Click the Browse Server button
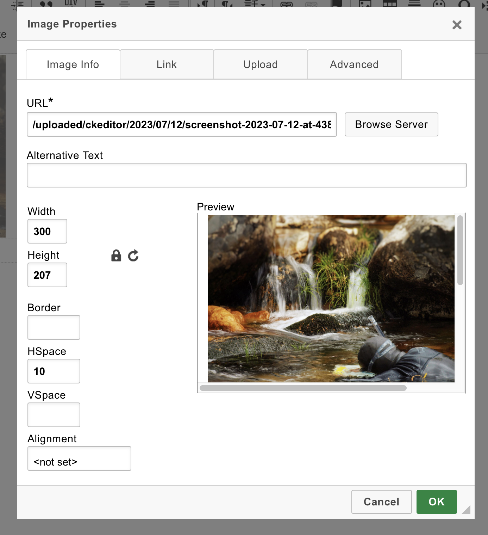This screenshot has height=535, width=488. point(391,124)
